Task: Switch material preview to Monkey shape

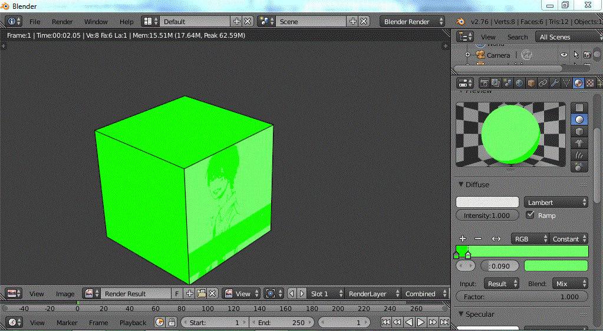Action: click(579, 143)
